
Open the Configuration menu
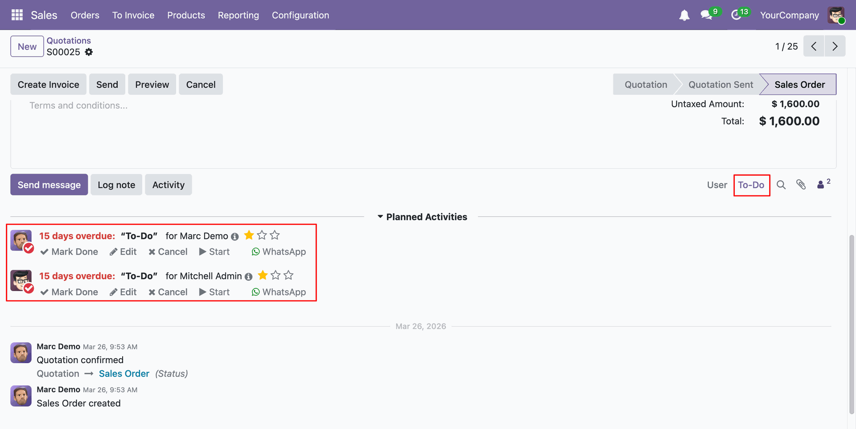(300, 15)
